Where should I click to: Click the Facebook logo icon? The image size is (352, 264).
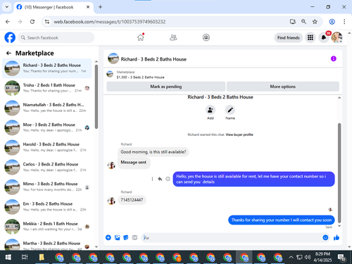(10, 37)
